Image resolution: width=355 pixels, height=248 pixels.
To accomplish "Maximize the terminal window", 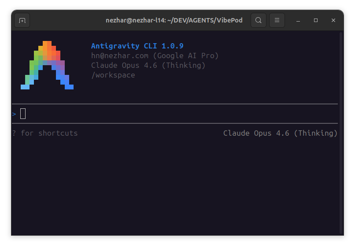I will coord(316,20).
